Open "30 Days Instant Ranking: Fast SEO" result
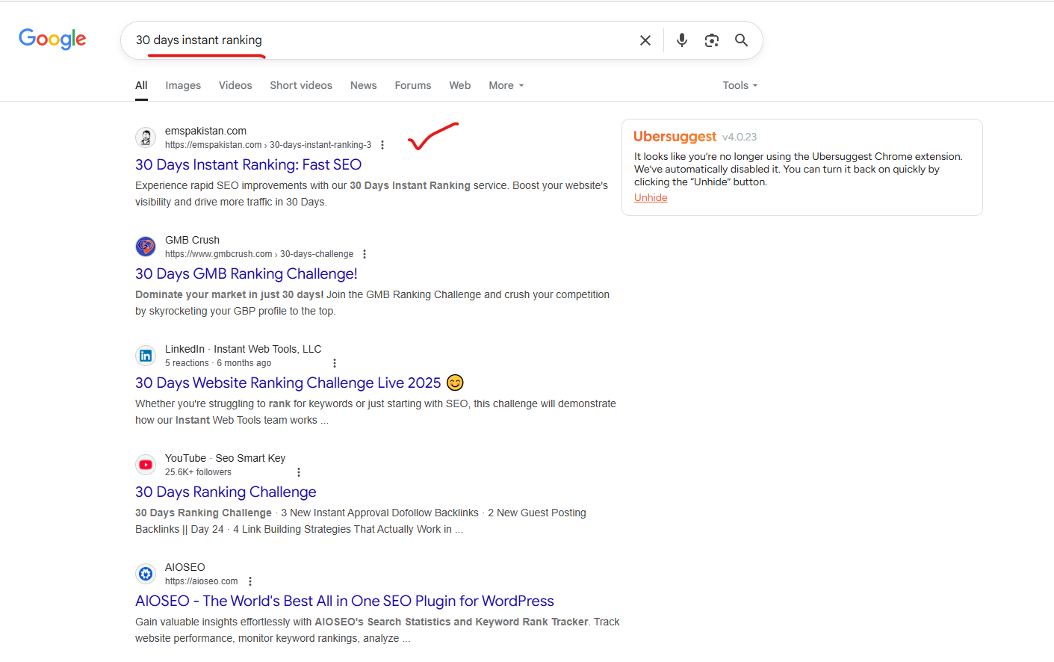This screenshot has width=1054, height=662. click(x=248, y=164)
